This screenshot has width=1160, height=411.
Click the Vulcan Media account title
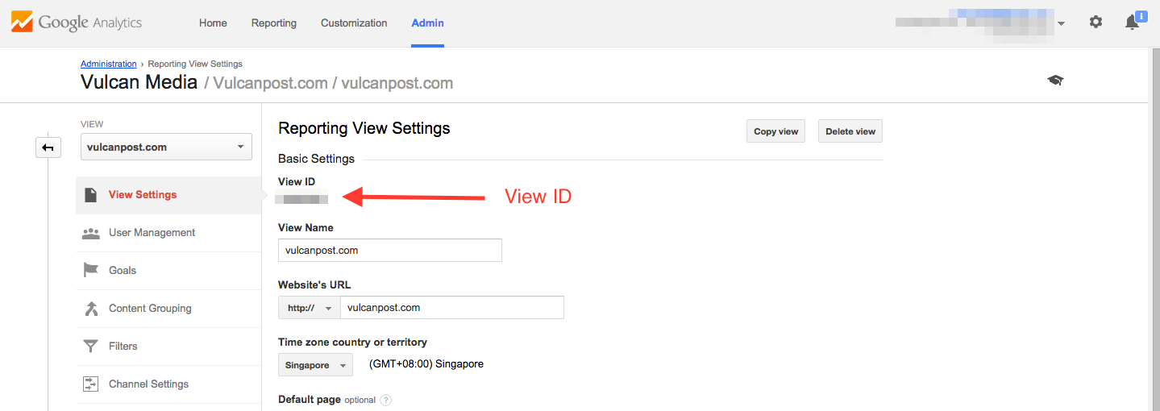pos(139,82)
